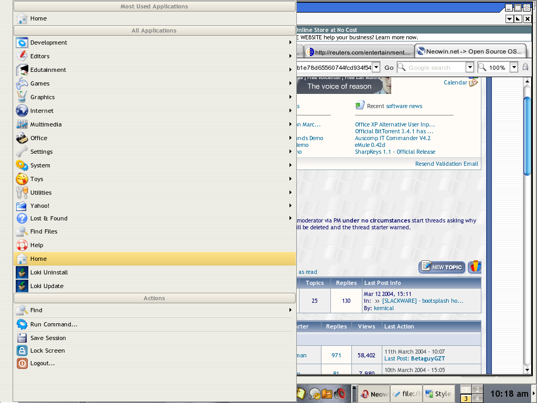Open the Multimedia menu entry
537x403 pixels.
click(154, 124)
